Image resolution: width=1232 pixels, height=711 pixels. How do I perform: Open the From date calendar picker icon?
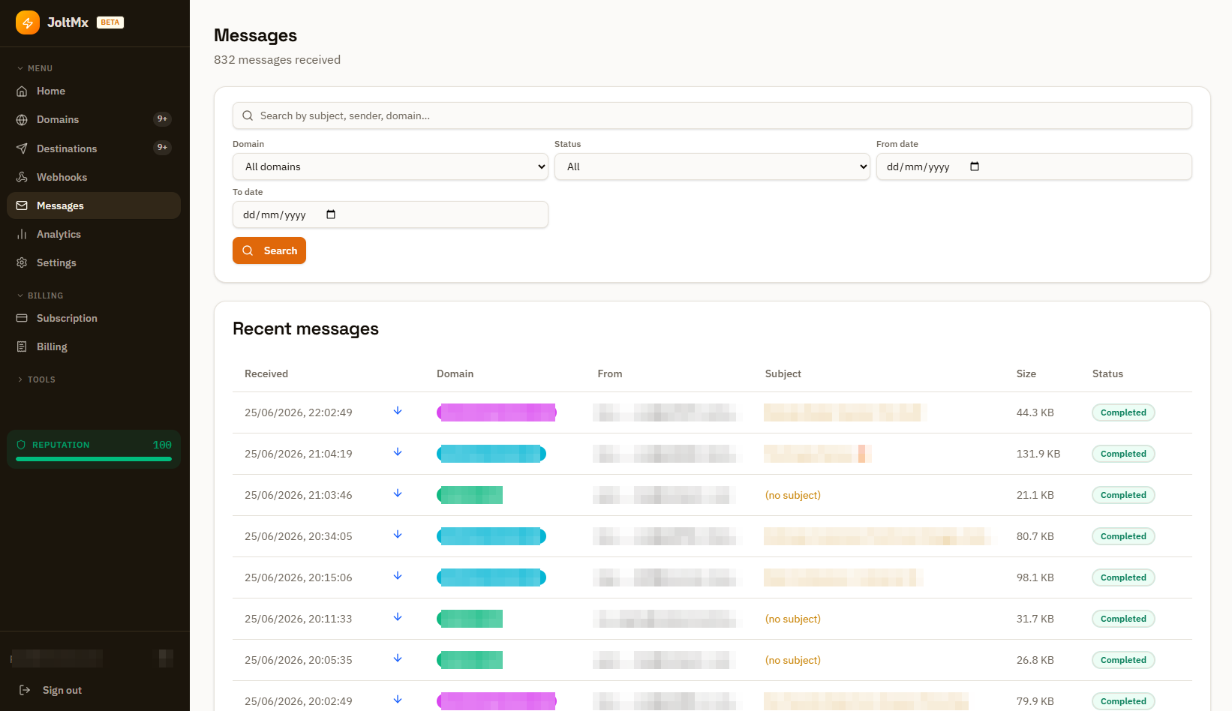[x=975, y=166]
